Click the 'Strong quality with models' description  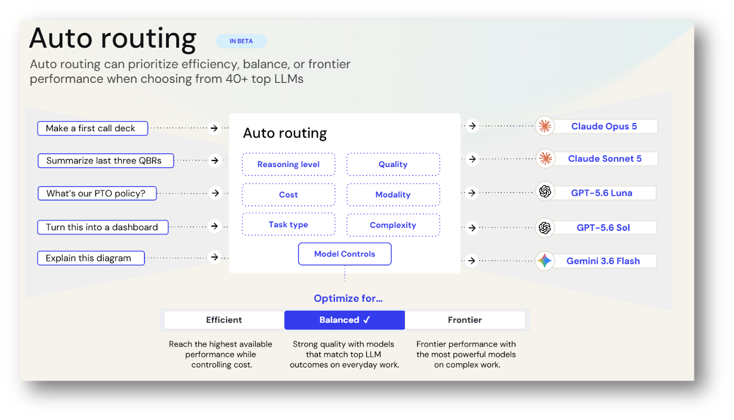(x=345, y=354)
